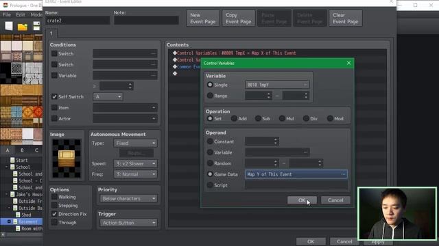Viewport: 439px width, 246px height.
Task: Choose the Mul operation
Action: click(x=282, y=118)
